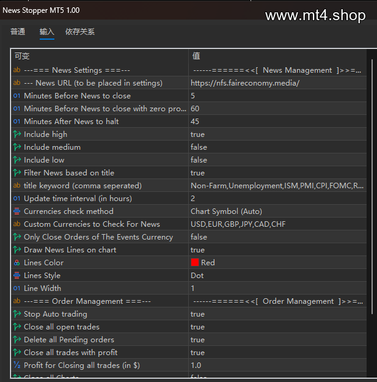Click boolean icon beside Include high
The image size is (377, 382).
17,134
